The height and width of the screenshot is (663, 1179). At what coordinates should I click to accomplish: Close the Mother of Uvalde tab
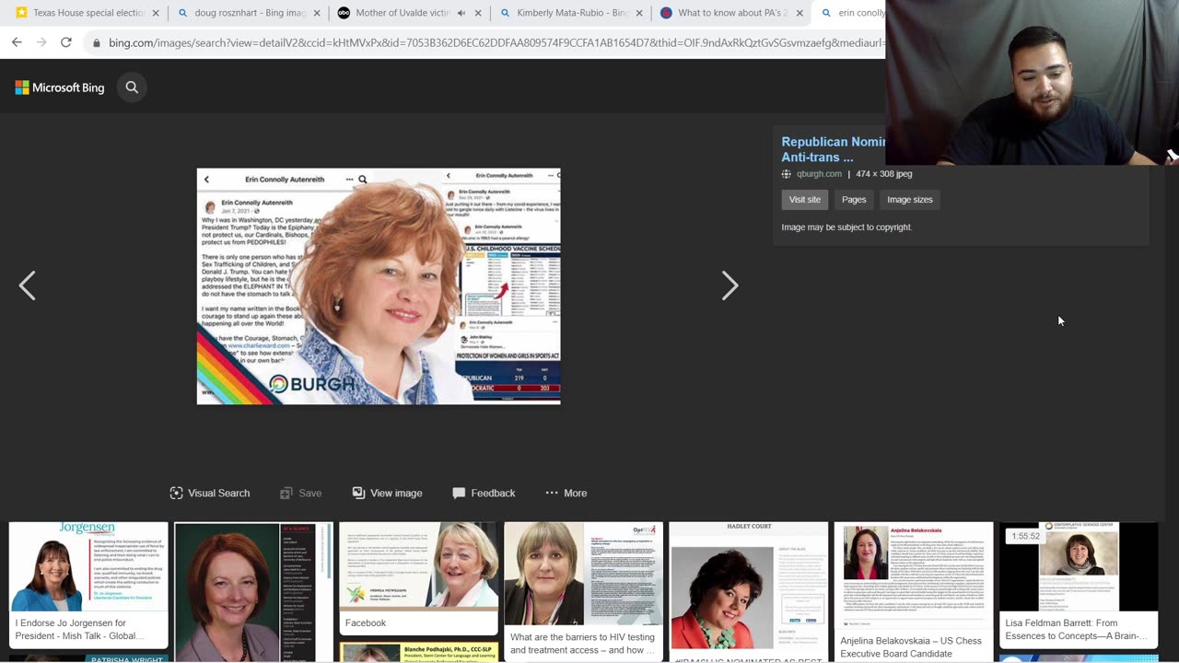pos(478,13)
